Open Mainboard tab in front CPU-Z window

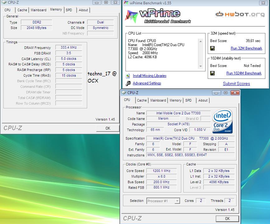[x=158, y=100]
